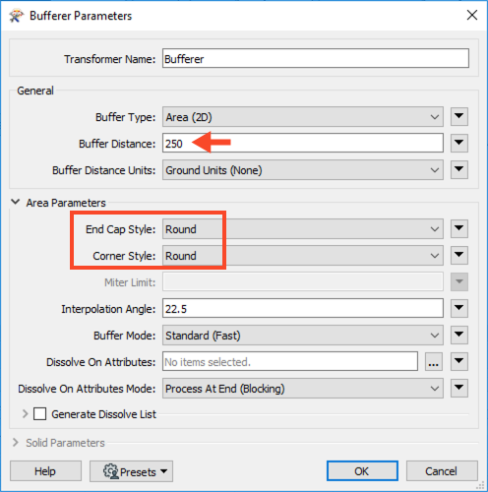This screenshot has height=492, width=488.
Task: Click into the Buffer Distance field
Action: [303, 143]
